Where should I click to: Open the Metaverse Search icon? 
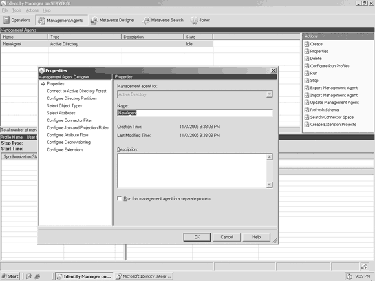click(146, 20)
